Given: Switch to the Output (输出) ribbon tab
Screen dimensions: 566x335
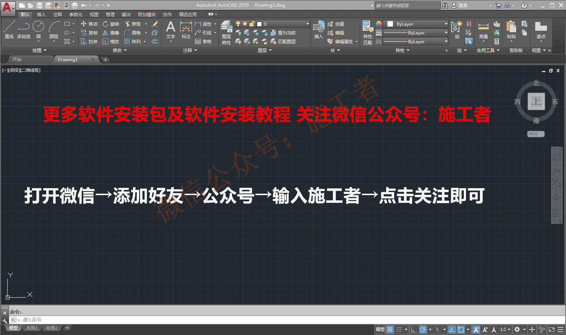Looking at the screenshot, I should 126,14.
